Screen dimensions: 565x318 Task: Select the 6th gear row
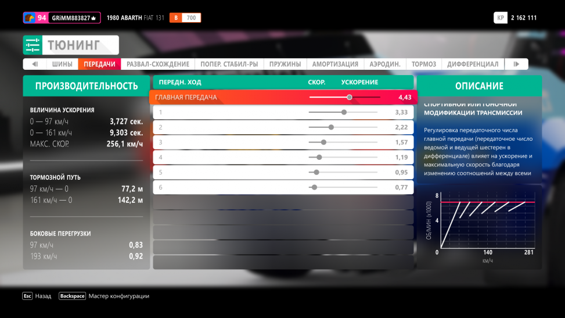pyautogui.click(x=283, y=187)
